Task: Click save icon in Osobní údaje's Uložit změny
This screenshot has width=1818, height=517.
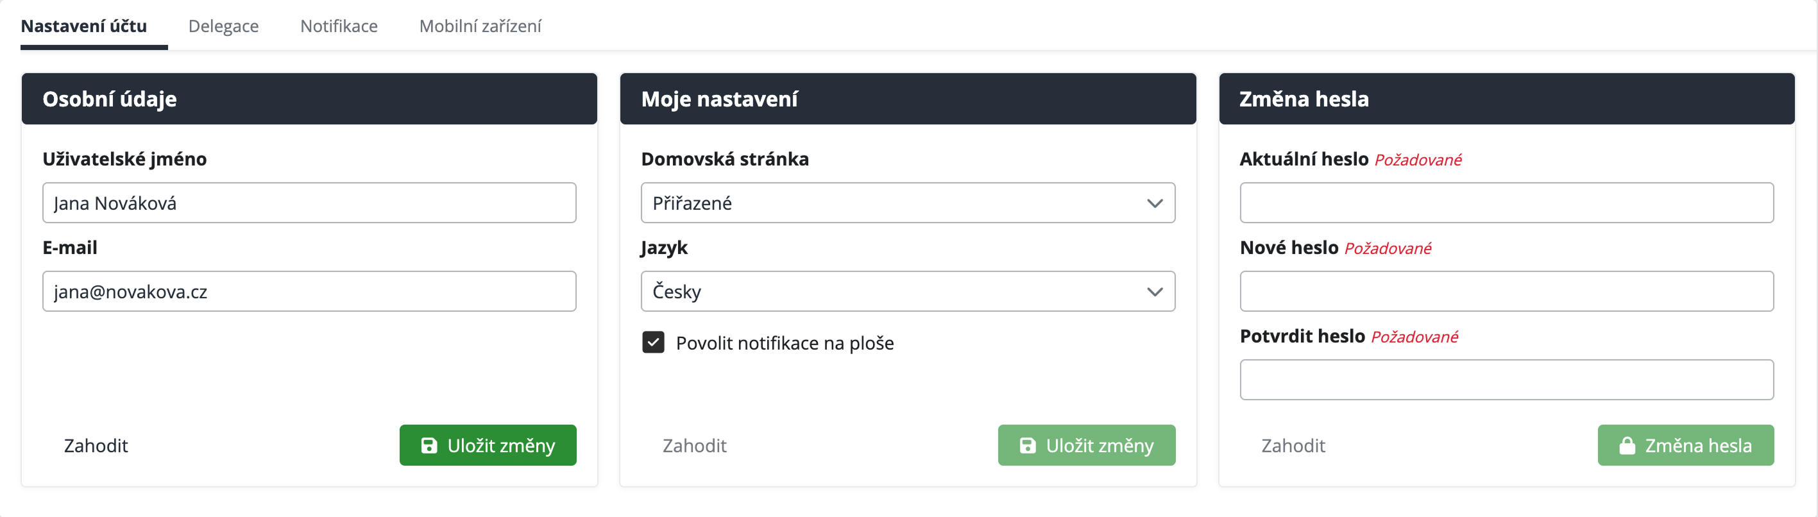Action: coord(429,445)
